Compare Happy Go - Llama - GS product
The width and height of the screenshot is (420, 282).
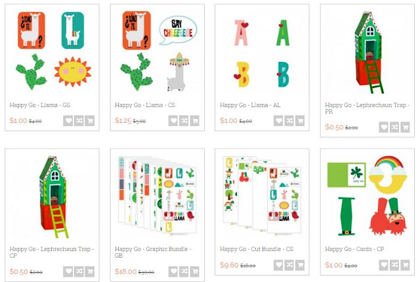tap(79, 121)
